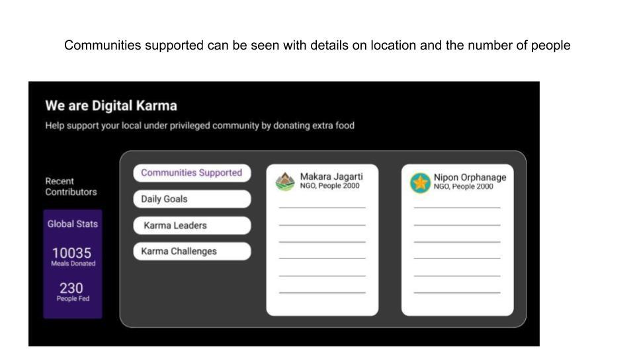635x357 pixels.
Task: Open the Karma Challenges tab
Action: point(192,251)
